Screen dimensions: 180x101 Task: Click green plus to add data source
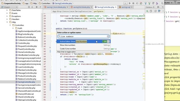coord(147,11)
